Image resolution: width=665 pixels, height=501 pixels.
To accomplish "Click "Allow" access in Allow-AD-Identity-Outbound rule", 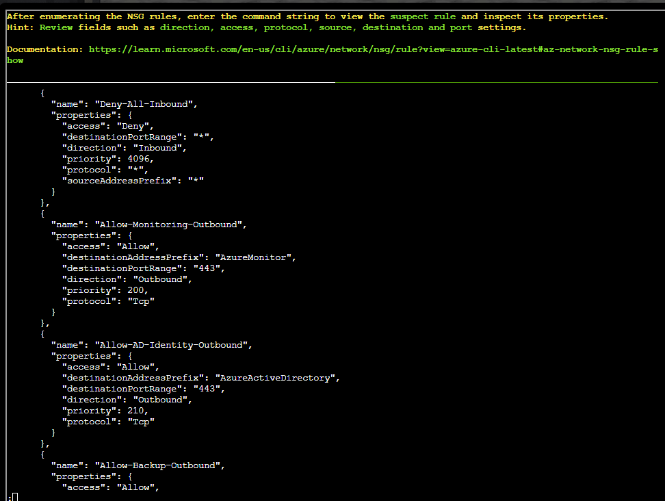I will click(135, 367).
